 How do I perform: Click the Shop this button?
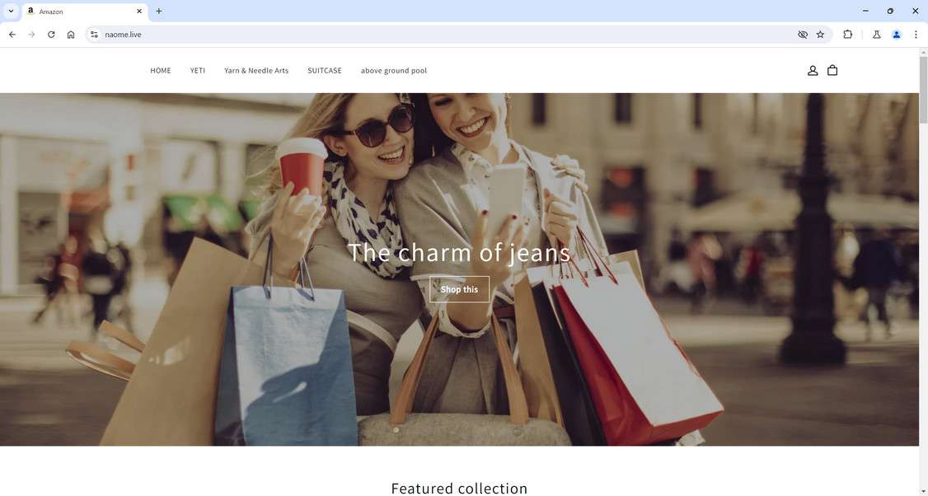pyautogui.click(x=459, y=289)
